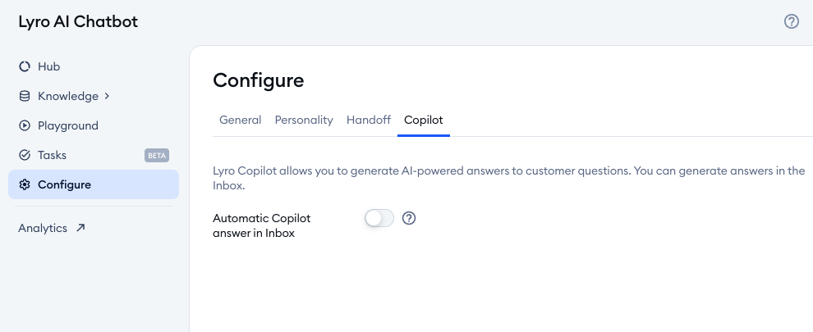Switch to the Personality tab
Viewport: 813px width, 332px height.
point(304,121)
